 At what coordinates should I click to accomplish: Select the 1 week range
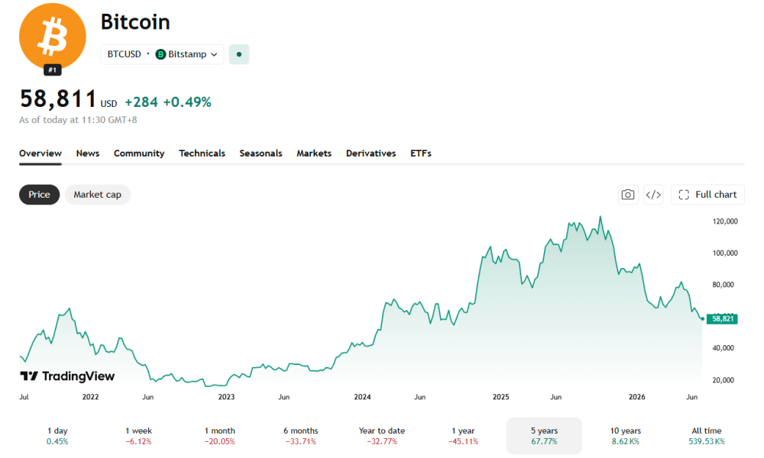pyautogui.click(x=138, y=436)
